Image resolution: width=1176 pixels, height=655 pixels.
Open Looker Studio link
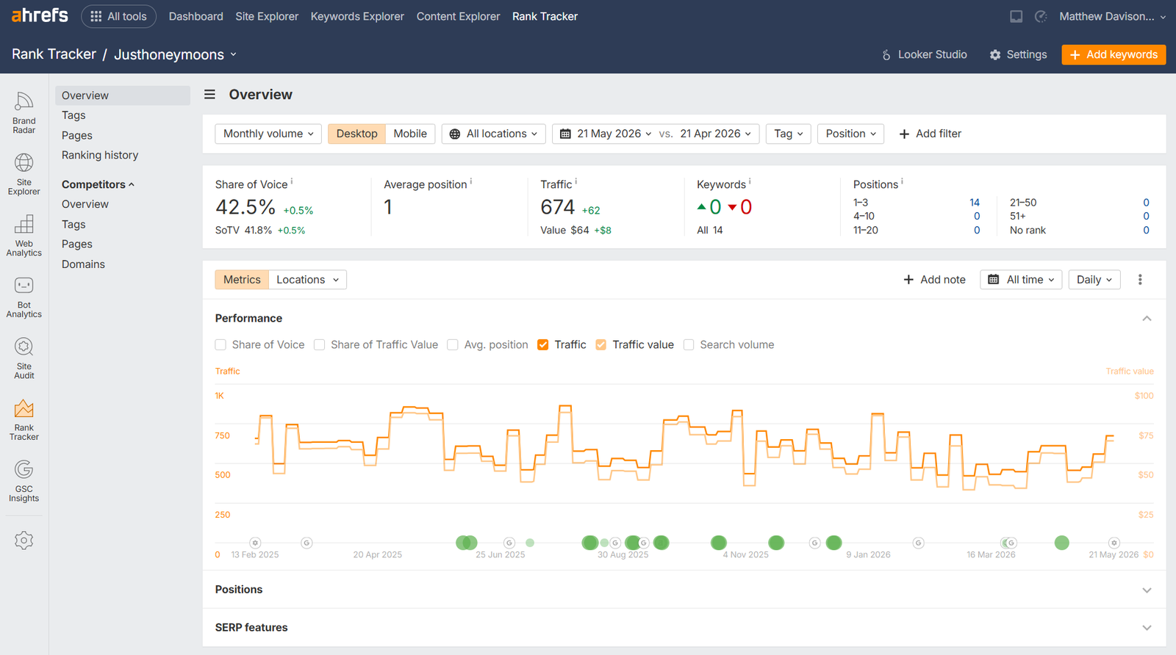tap(925, 54)
